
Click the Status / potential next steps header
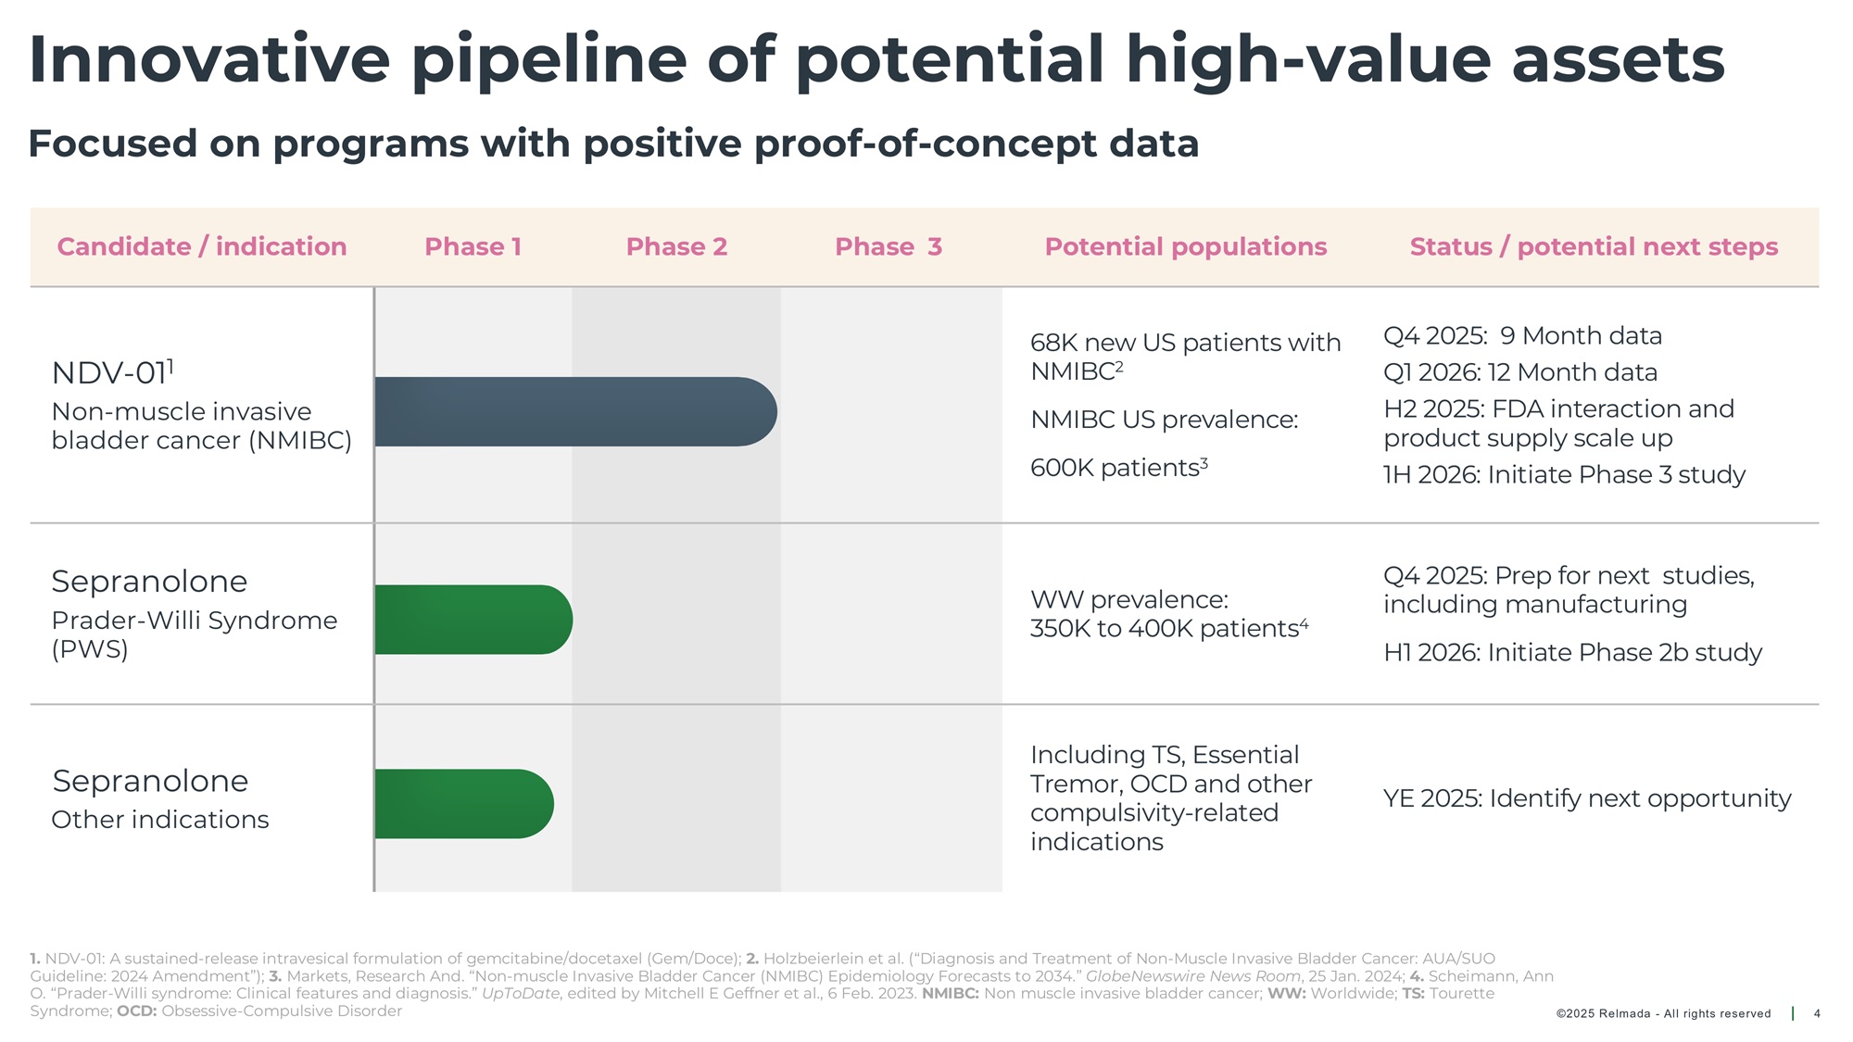pyautogui.click(x=1594, y=246)
